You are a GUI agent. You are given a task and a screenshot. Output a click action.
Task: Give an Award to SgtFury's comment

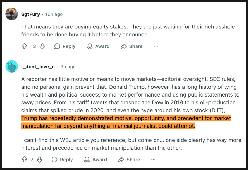pyautogui.click(x=98, y=46)
